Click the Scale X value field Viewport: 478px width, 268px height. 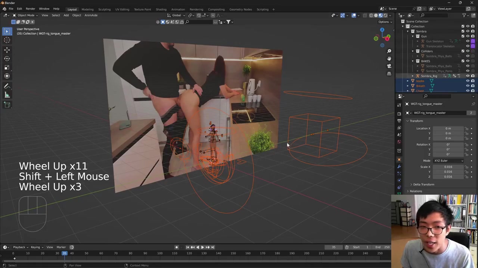point(448,167)
